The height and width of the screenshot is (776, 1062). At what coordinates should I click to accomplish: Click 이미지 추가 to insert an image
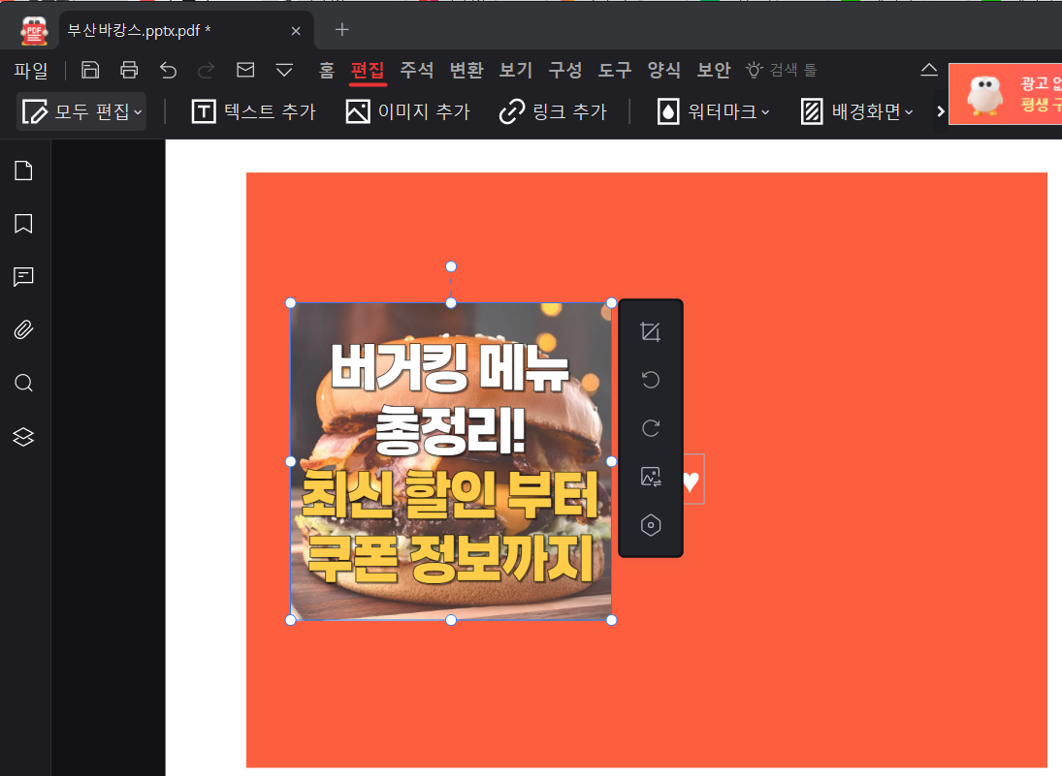click(407, 111)
